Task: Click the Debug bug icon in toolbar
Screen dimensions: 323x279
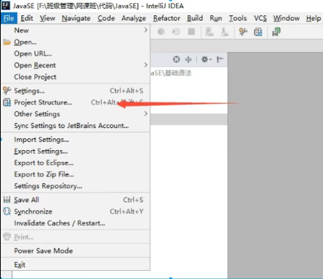Action: point(161,31)
